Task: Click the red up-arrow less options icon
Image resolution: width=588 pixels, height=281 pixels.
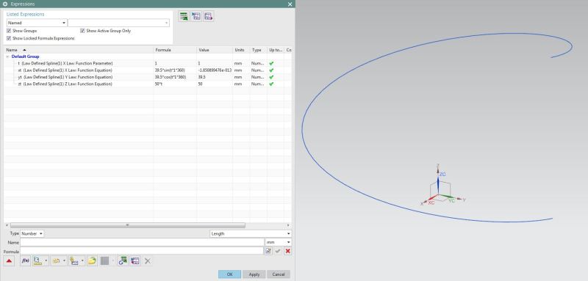Action: [9, 261]
